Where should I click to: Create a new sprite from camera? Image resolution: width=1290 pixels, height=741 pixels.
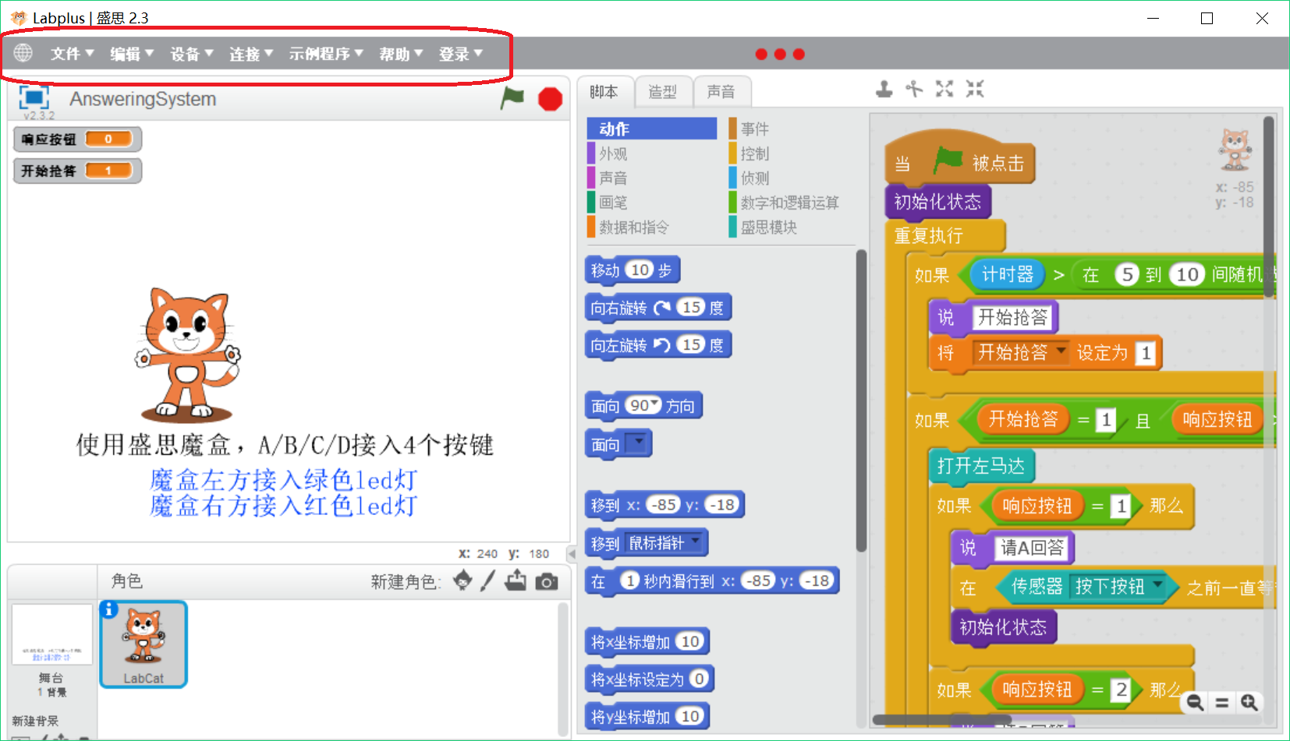point(547,581)
